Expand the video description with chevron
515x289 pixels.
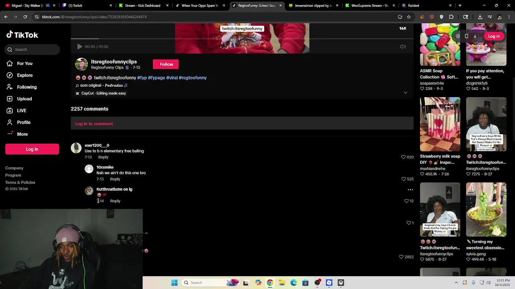point(405,93)
